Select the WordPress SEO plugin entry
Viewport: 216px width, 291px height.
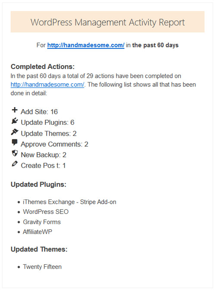coord(46,212)
